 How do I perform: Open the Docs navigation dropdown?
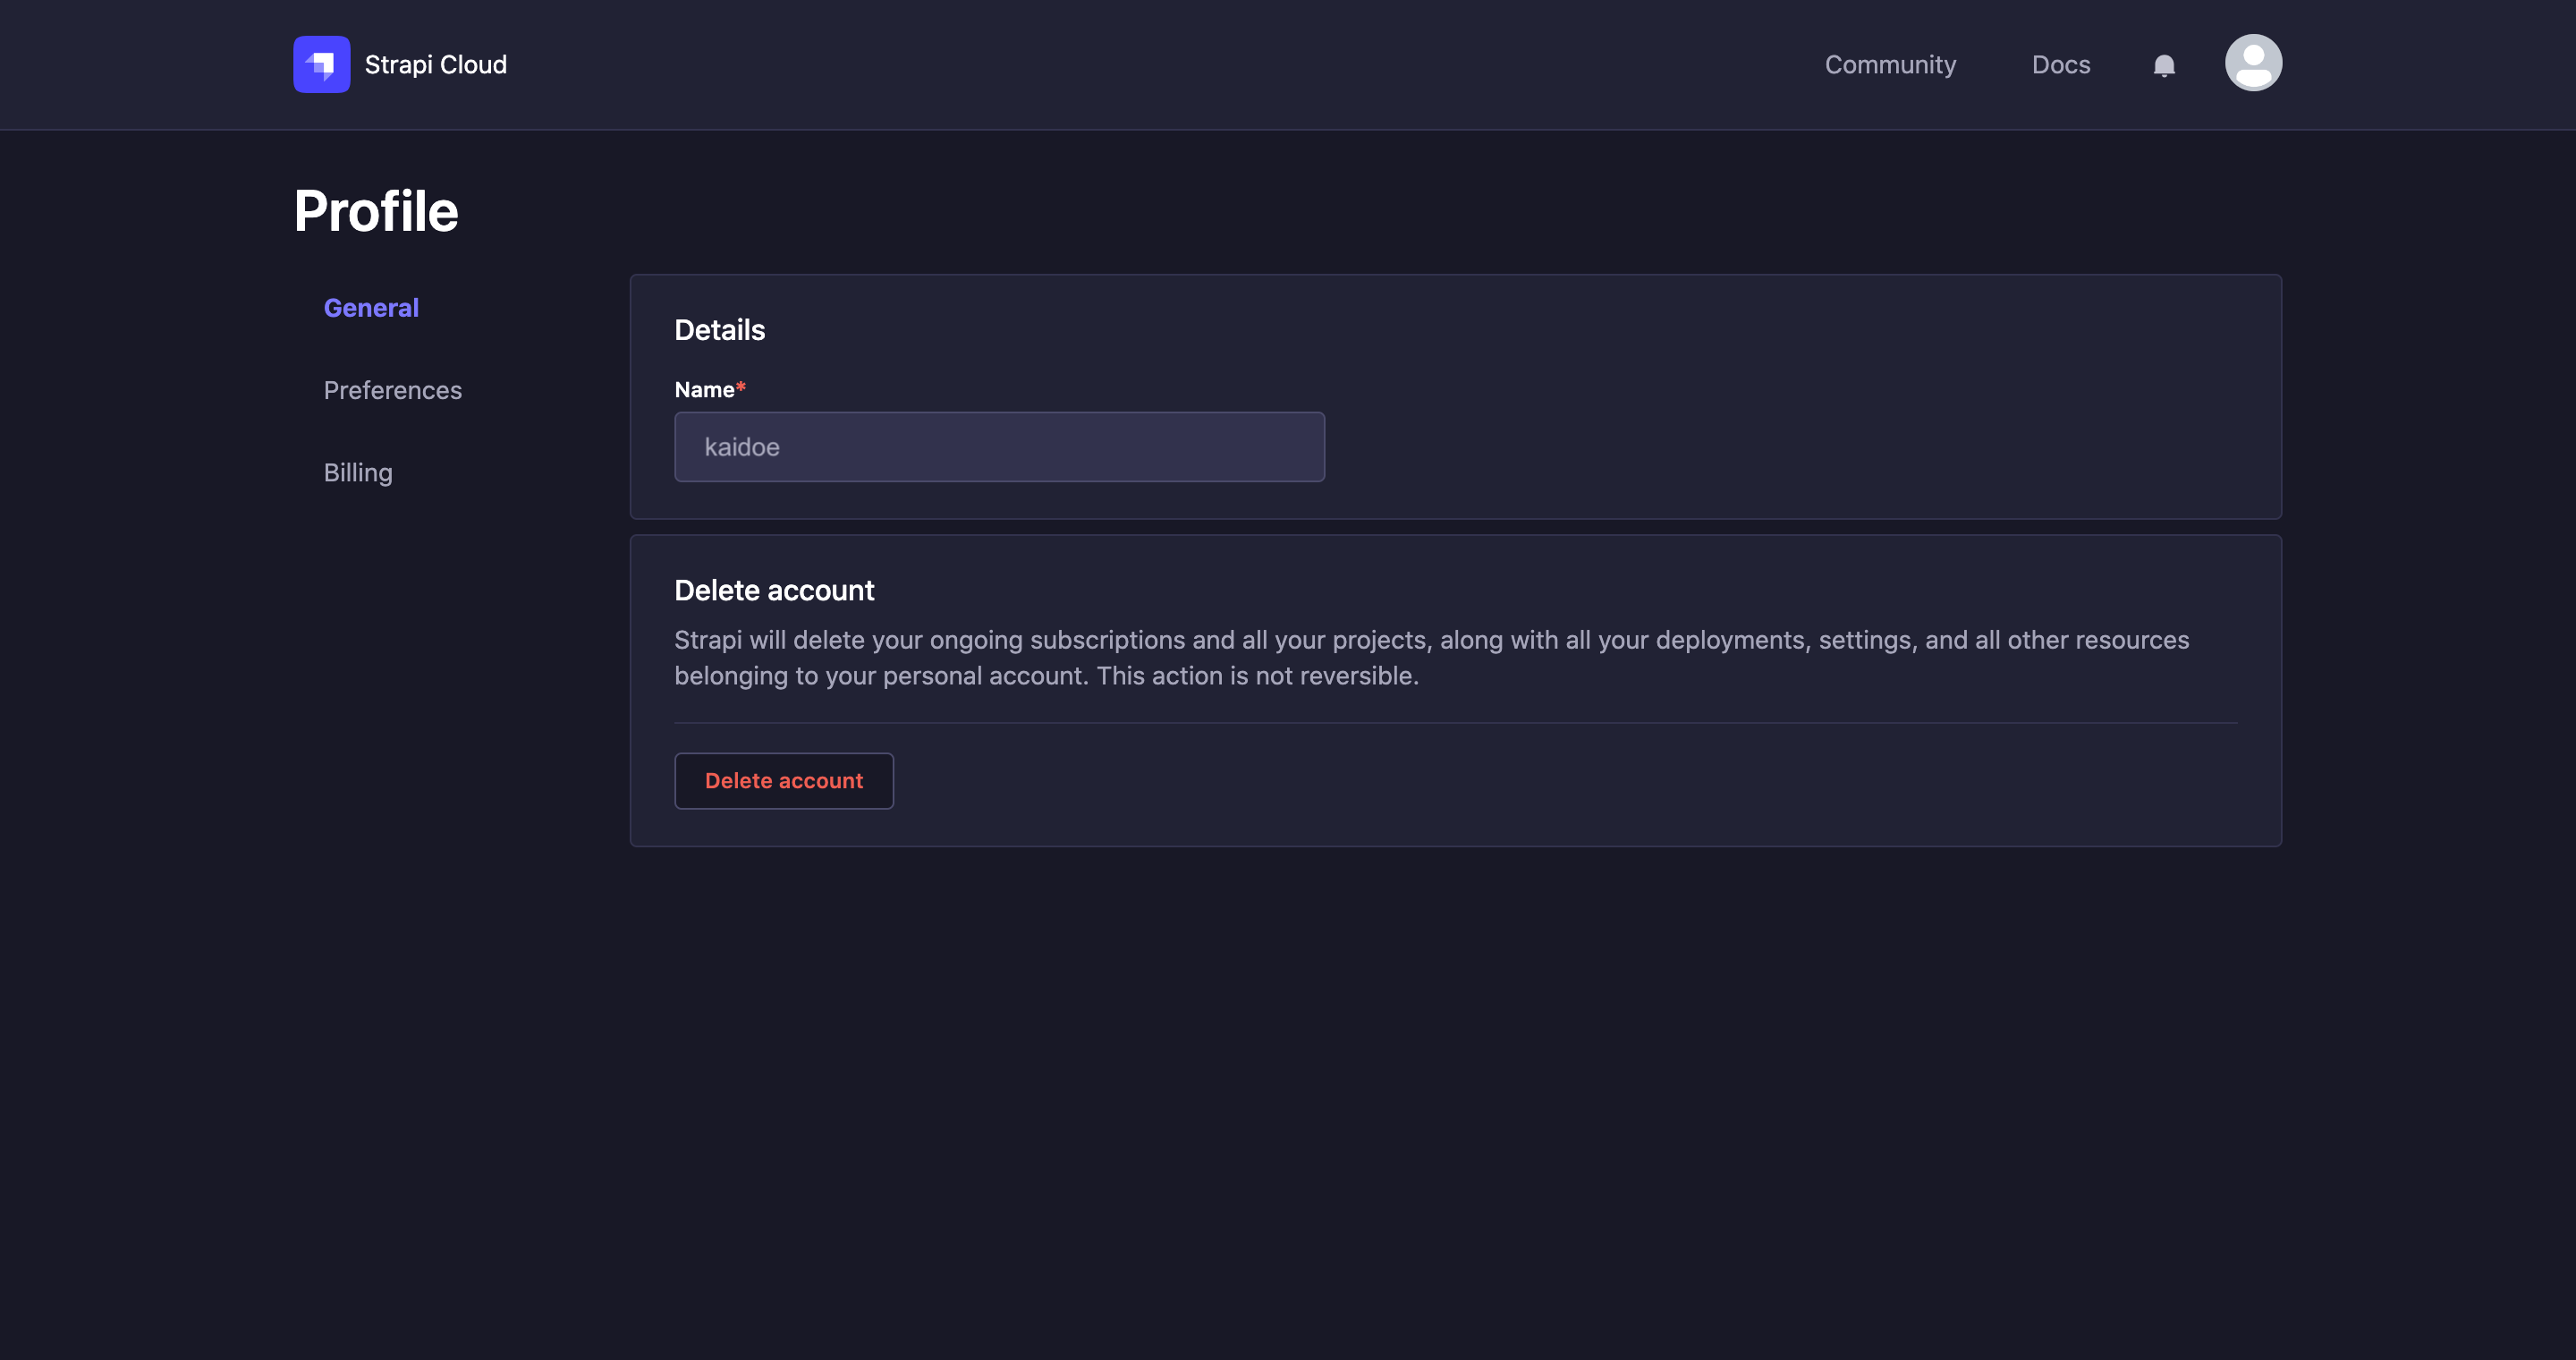coord(2060,64)
